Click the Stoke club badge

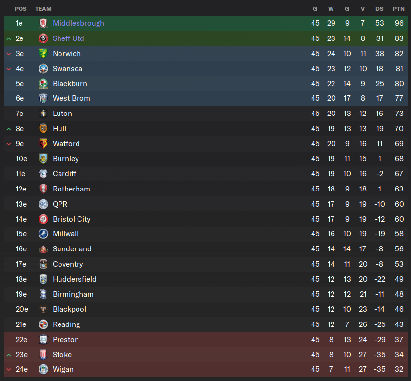click(43, 355)
